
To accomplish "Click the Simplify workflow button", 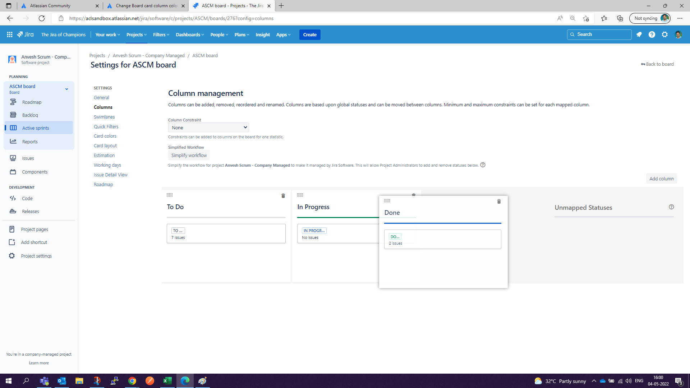I will pyautogui.click(x=189, y=156).
